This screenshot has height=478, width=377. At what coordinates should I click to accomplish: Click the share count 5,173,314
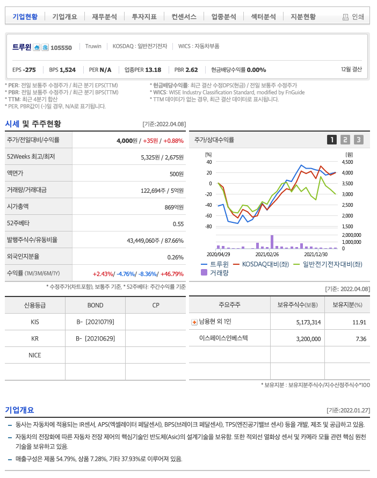coord(308,322)
